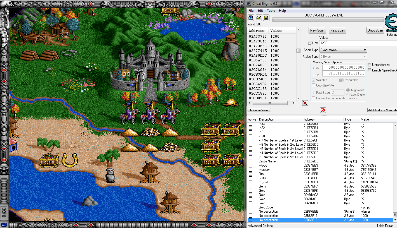Click the stone idol statue on beach
The image size is (397, 228).
coord(110,175)
